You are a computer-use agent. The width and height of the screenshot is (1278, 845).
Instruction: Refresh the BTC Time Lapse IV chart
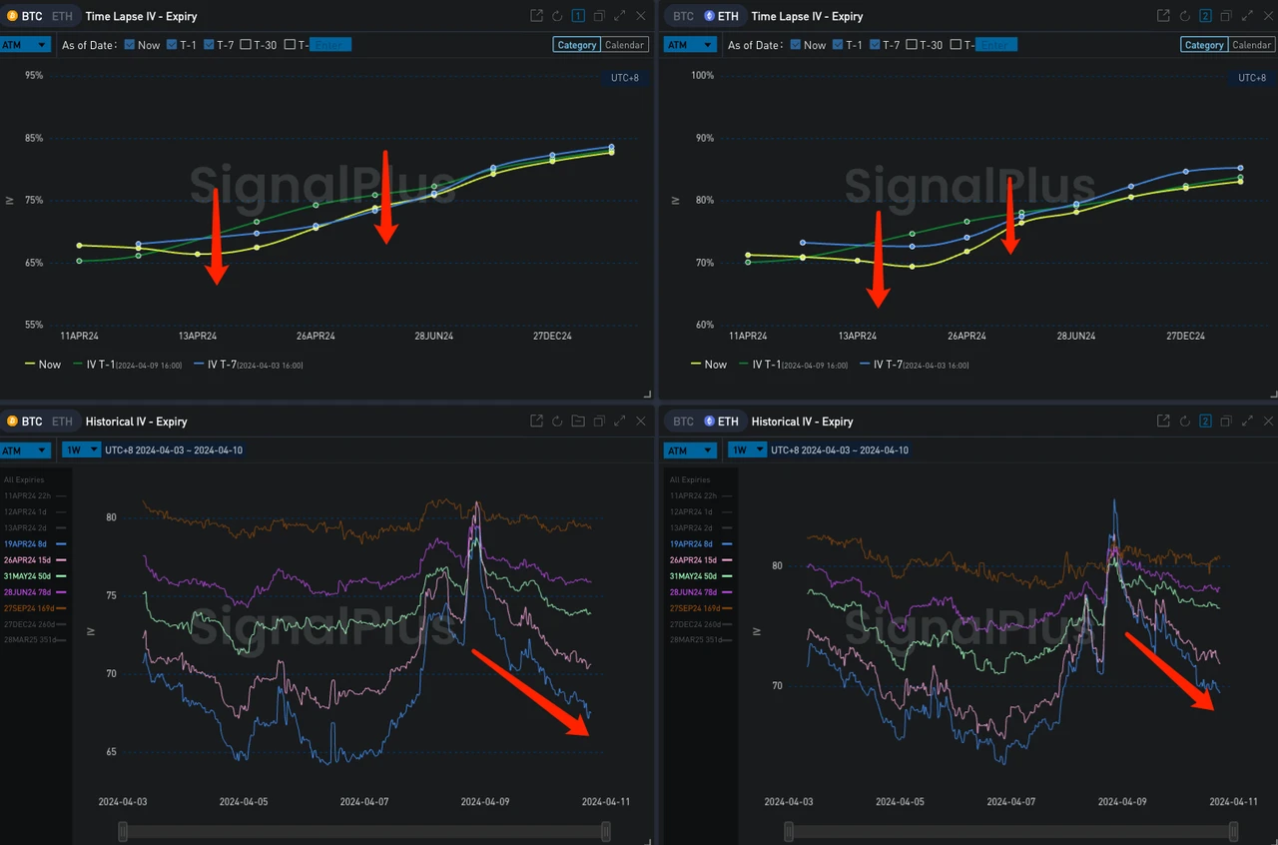[x=556, y=16]
